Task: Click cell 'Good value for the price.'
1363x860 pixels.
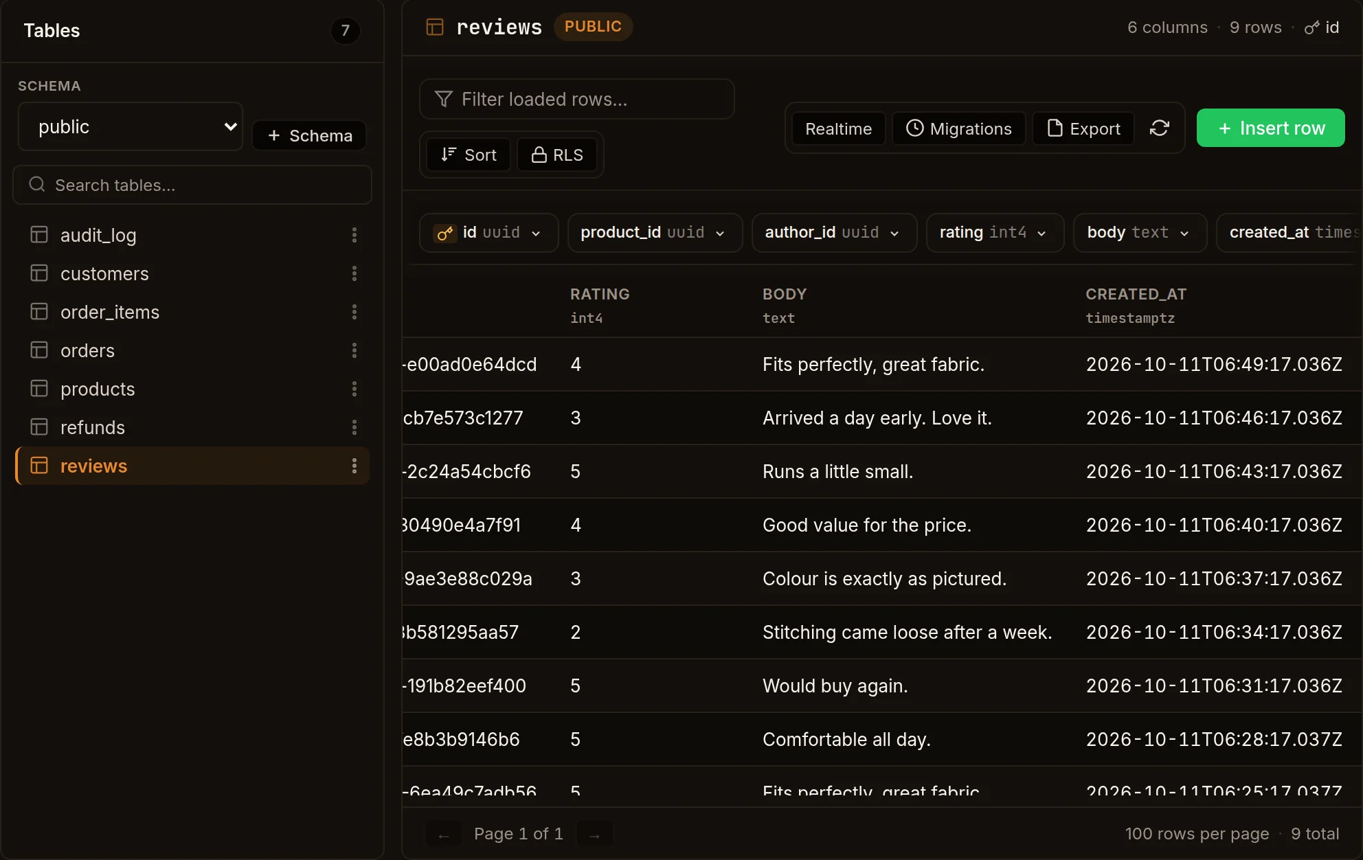Action: [x=867, y=525]
